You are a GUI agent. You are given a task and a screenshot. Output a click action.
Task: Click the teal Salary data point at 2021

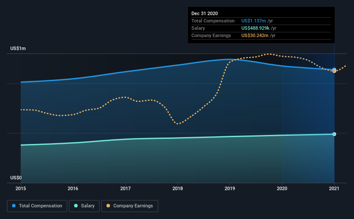tap(334, 134)
